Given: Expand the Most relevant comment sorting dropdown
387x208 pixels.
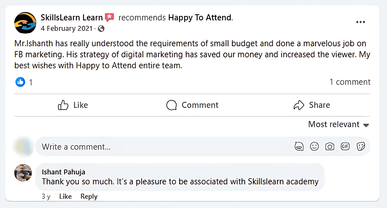Looking at the screenshot, I should [338, 124].
